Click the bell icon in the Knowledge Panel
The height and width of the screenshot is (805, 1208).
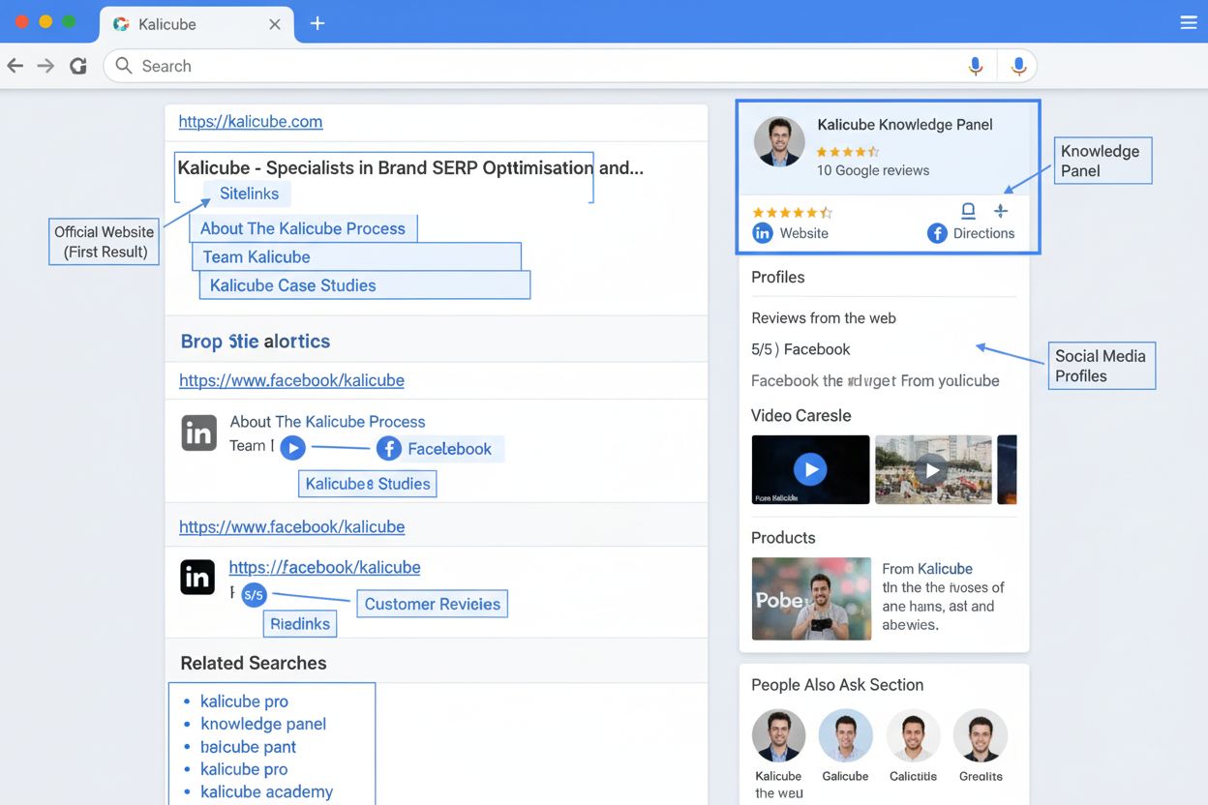click(968, 210)
